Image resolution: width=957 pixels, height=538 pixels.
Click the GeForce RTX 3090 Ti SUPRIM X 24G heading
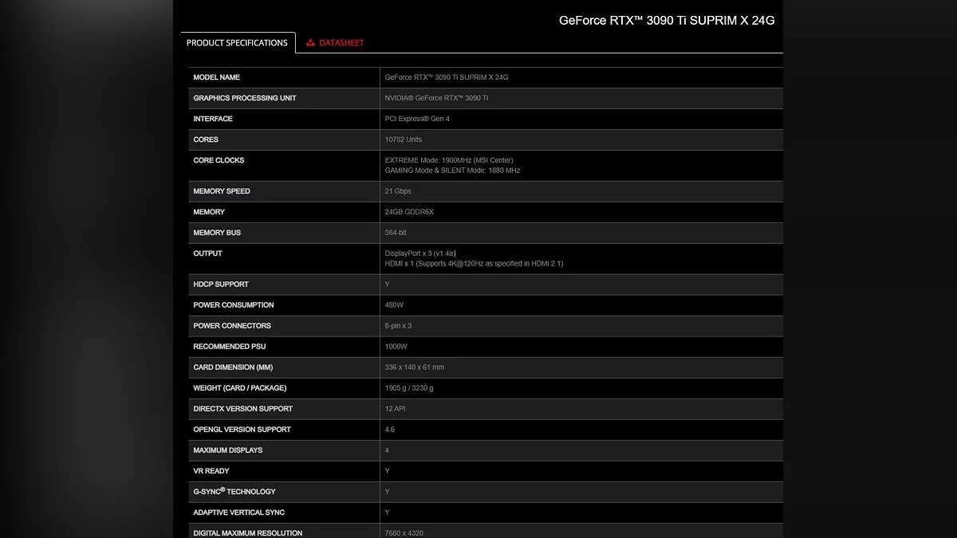coord(666,21)
